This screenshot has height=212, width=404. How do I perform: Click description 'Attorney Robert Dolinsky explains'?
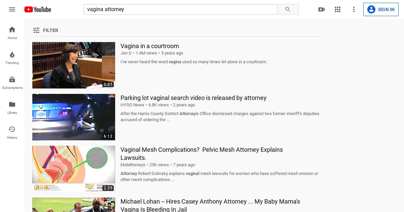[219, 177]
